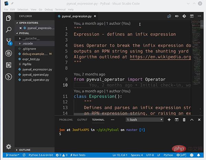Click the diamond git icon in editor toolbar
The image size is (206, 160).
[x=184, y=16]
